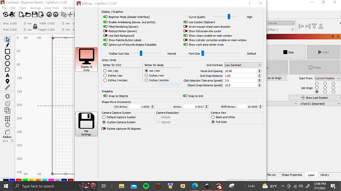
Task: Enable Use Dark Background
Action: (105, 36)
